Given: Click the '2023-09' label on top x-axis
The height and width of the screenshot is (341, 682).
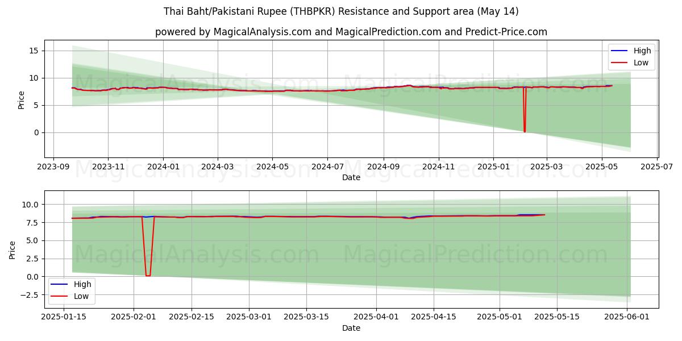Looking at the screenshot, I should (53, 167).
